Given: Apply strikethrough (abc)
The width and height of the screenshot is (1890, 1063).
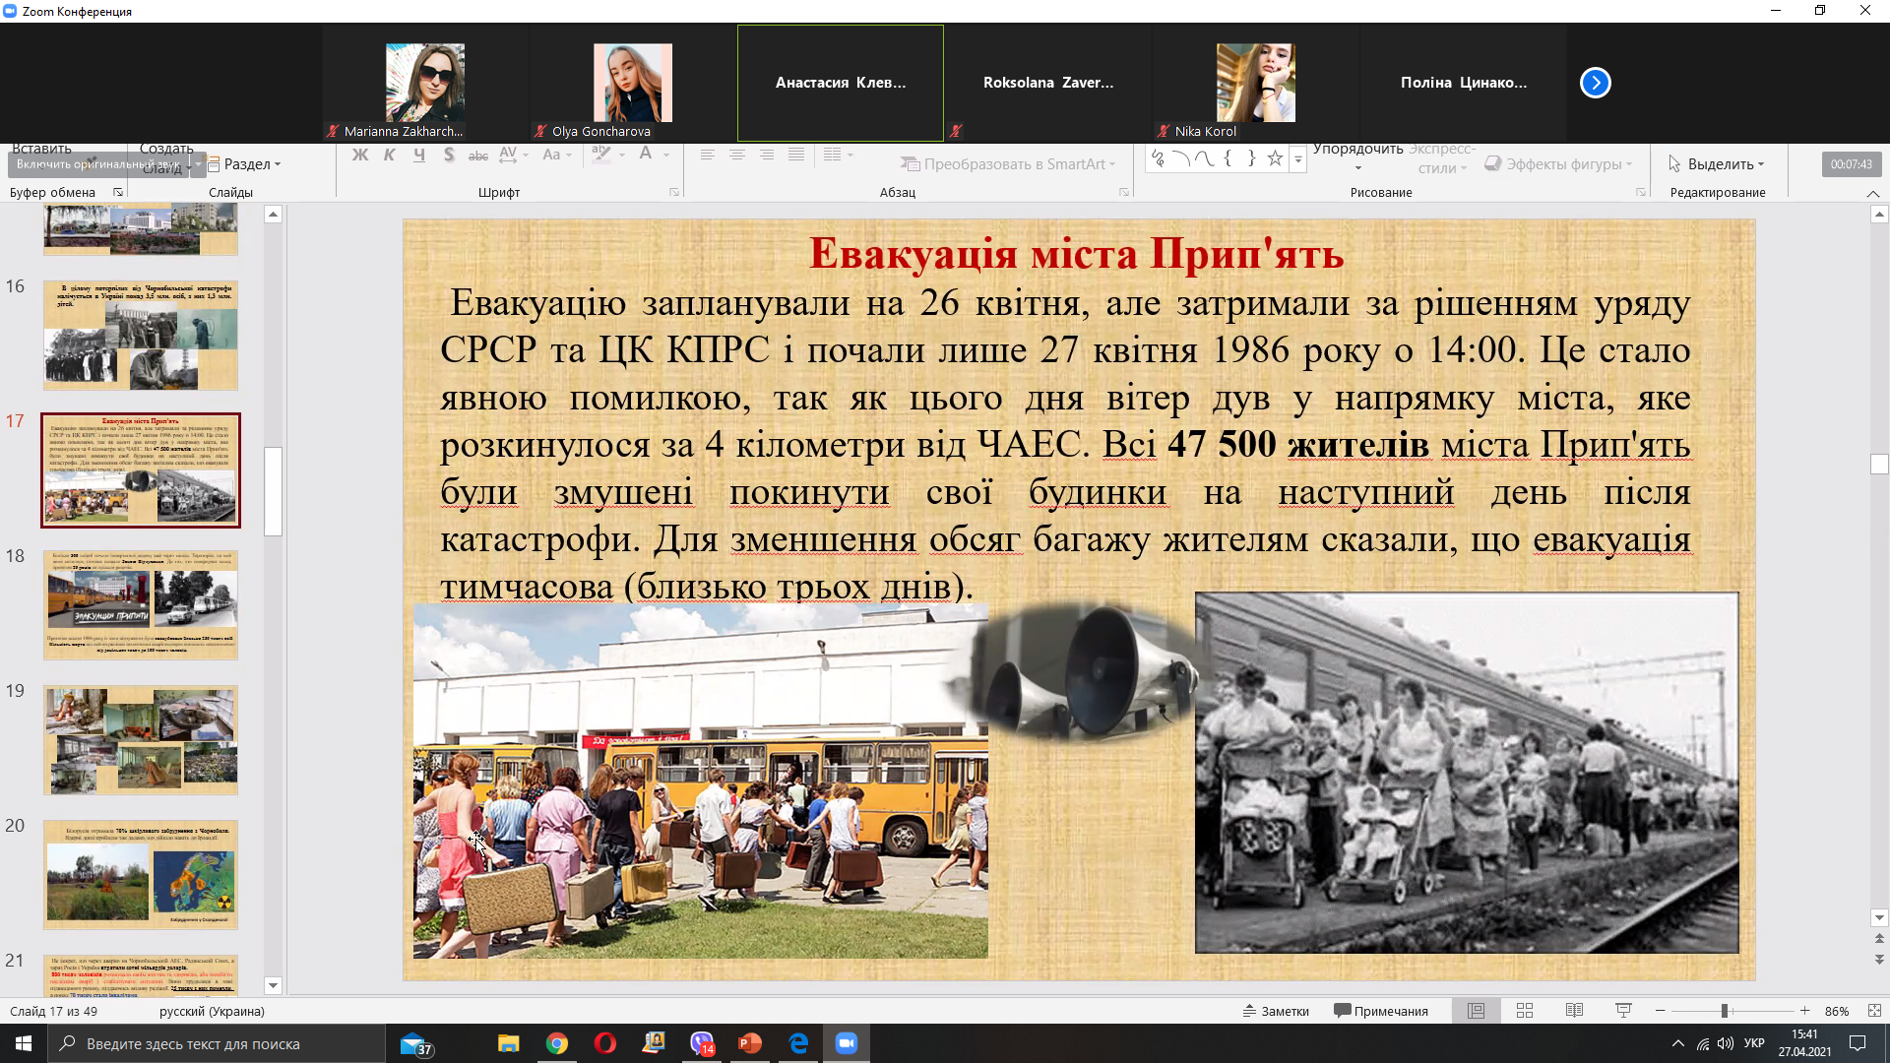Looking at the screenshot, I should point(478,156).
